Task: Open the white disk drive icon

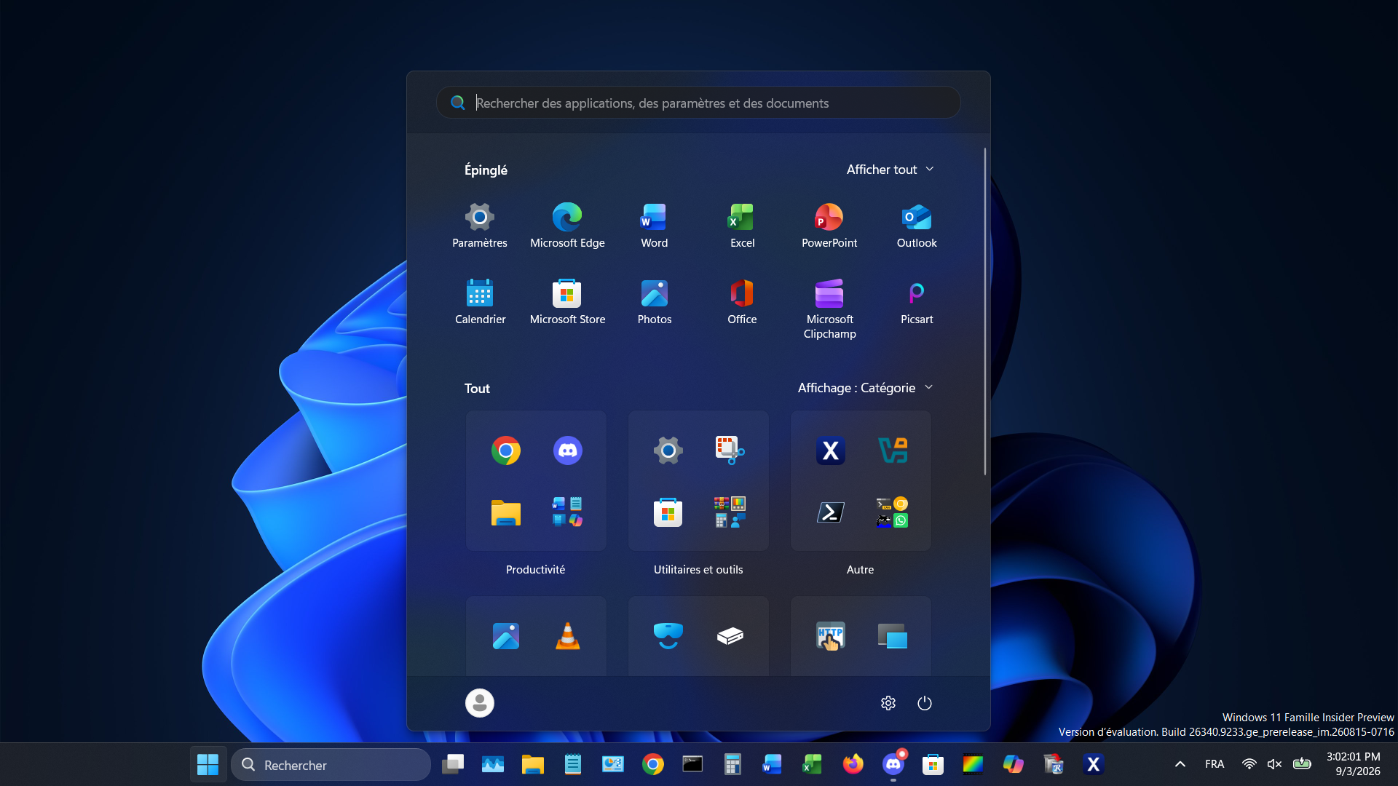Action: tap(730, 636)
